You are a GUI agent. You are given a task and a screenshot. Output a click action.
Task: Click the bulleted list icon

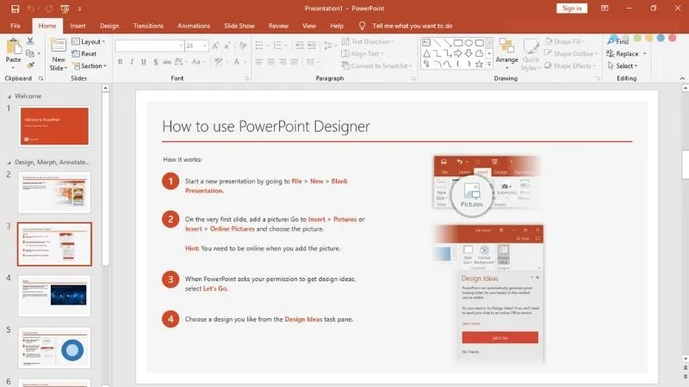pyautogui.click(x=259, y=46)
